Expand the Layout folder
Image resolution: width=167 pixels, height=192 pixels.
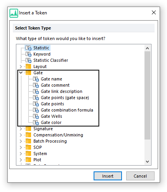(x=21, y=66)
